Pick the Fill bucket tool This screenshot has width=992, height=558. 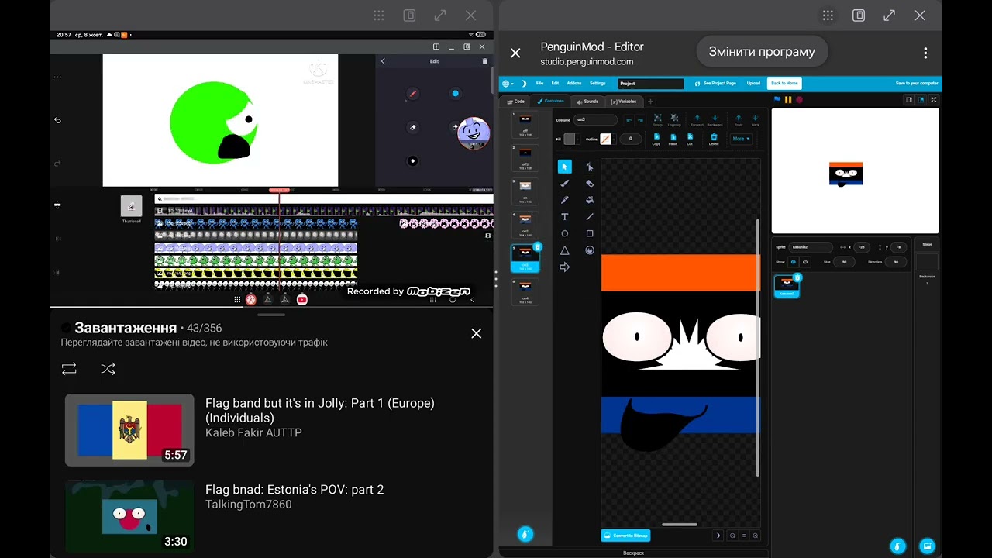(x=590, y=200)
